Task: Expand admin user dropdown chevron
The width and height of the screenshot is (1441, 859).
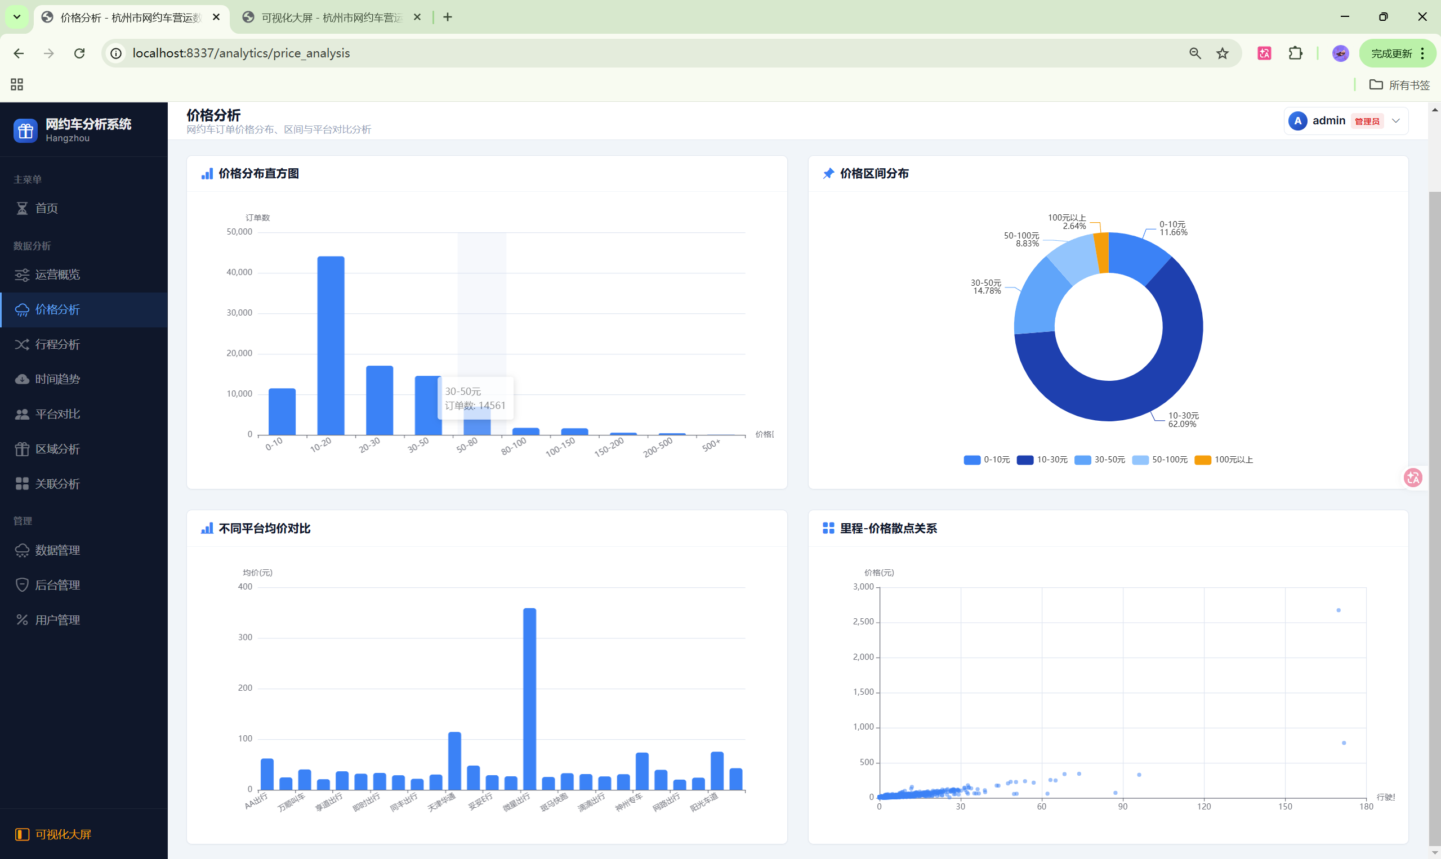Action: pyautogui.click(x=1395, y=121)
